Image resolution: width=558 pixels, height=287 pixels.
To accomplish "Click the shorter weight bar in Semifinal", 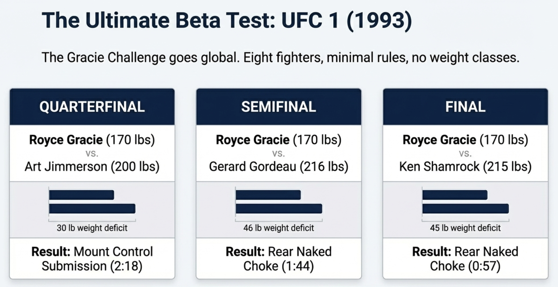I will tap(268, 195).
